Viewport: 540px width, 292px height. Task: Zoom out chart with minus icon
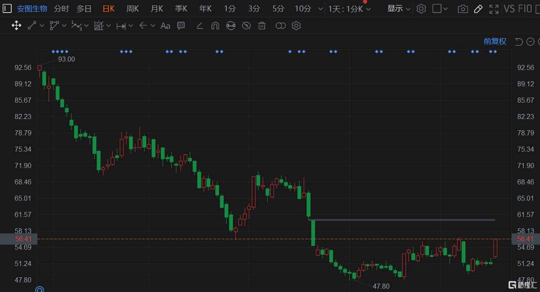coord(530,41)
